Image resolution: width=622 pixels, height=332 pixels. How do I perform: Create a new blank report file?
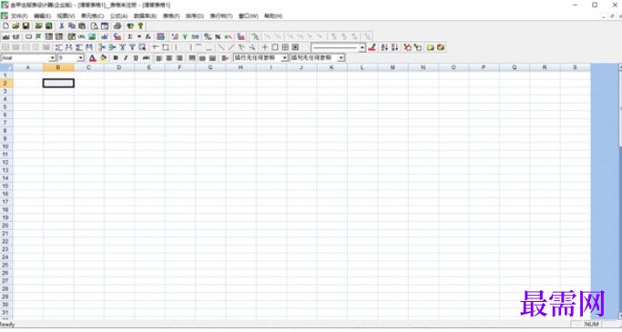[6, 26]
